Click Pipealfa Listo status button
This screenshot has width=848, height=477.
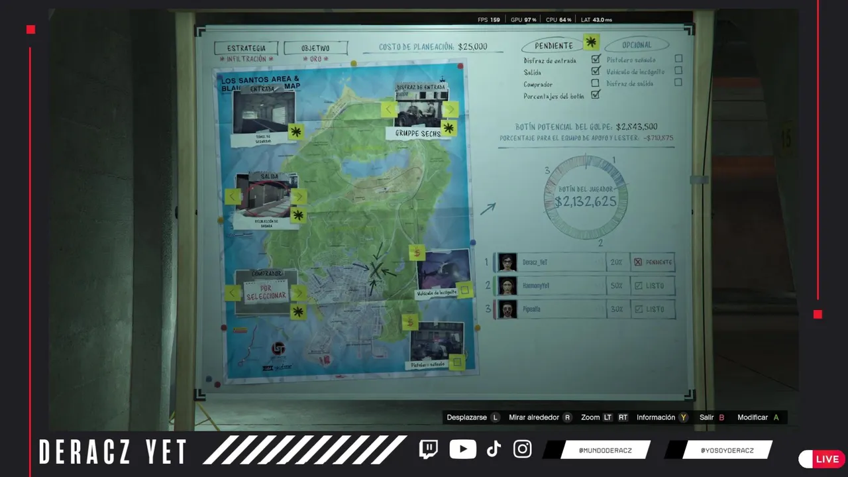[653, 309]
